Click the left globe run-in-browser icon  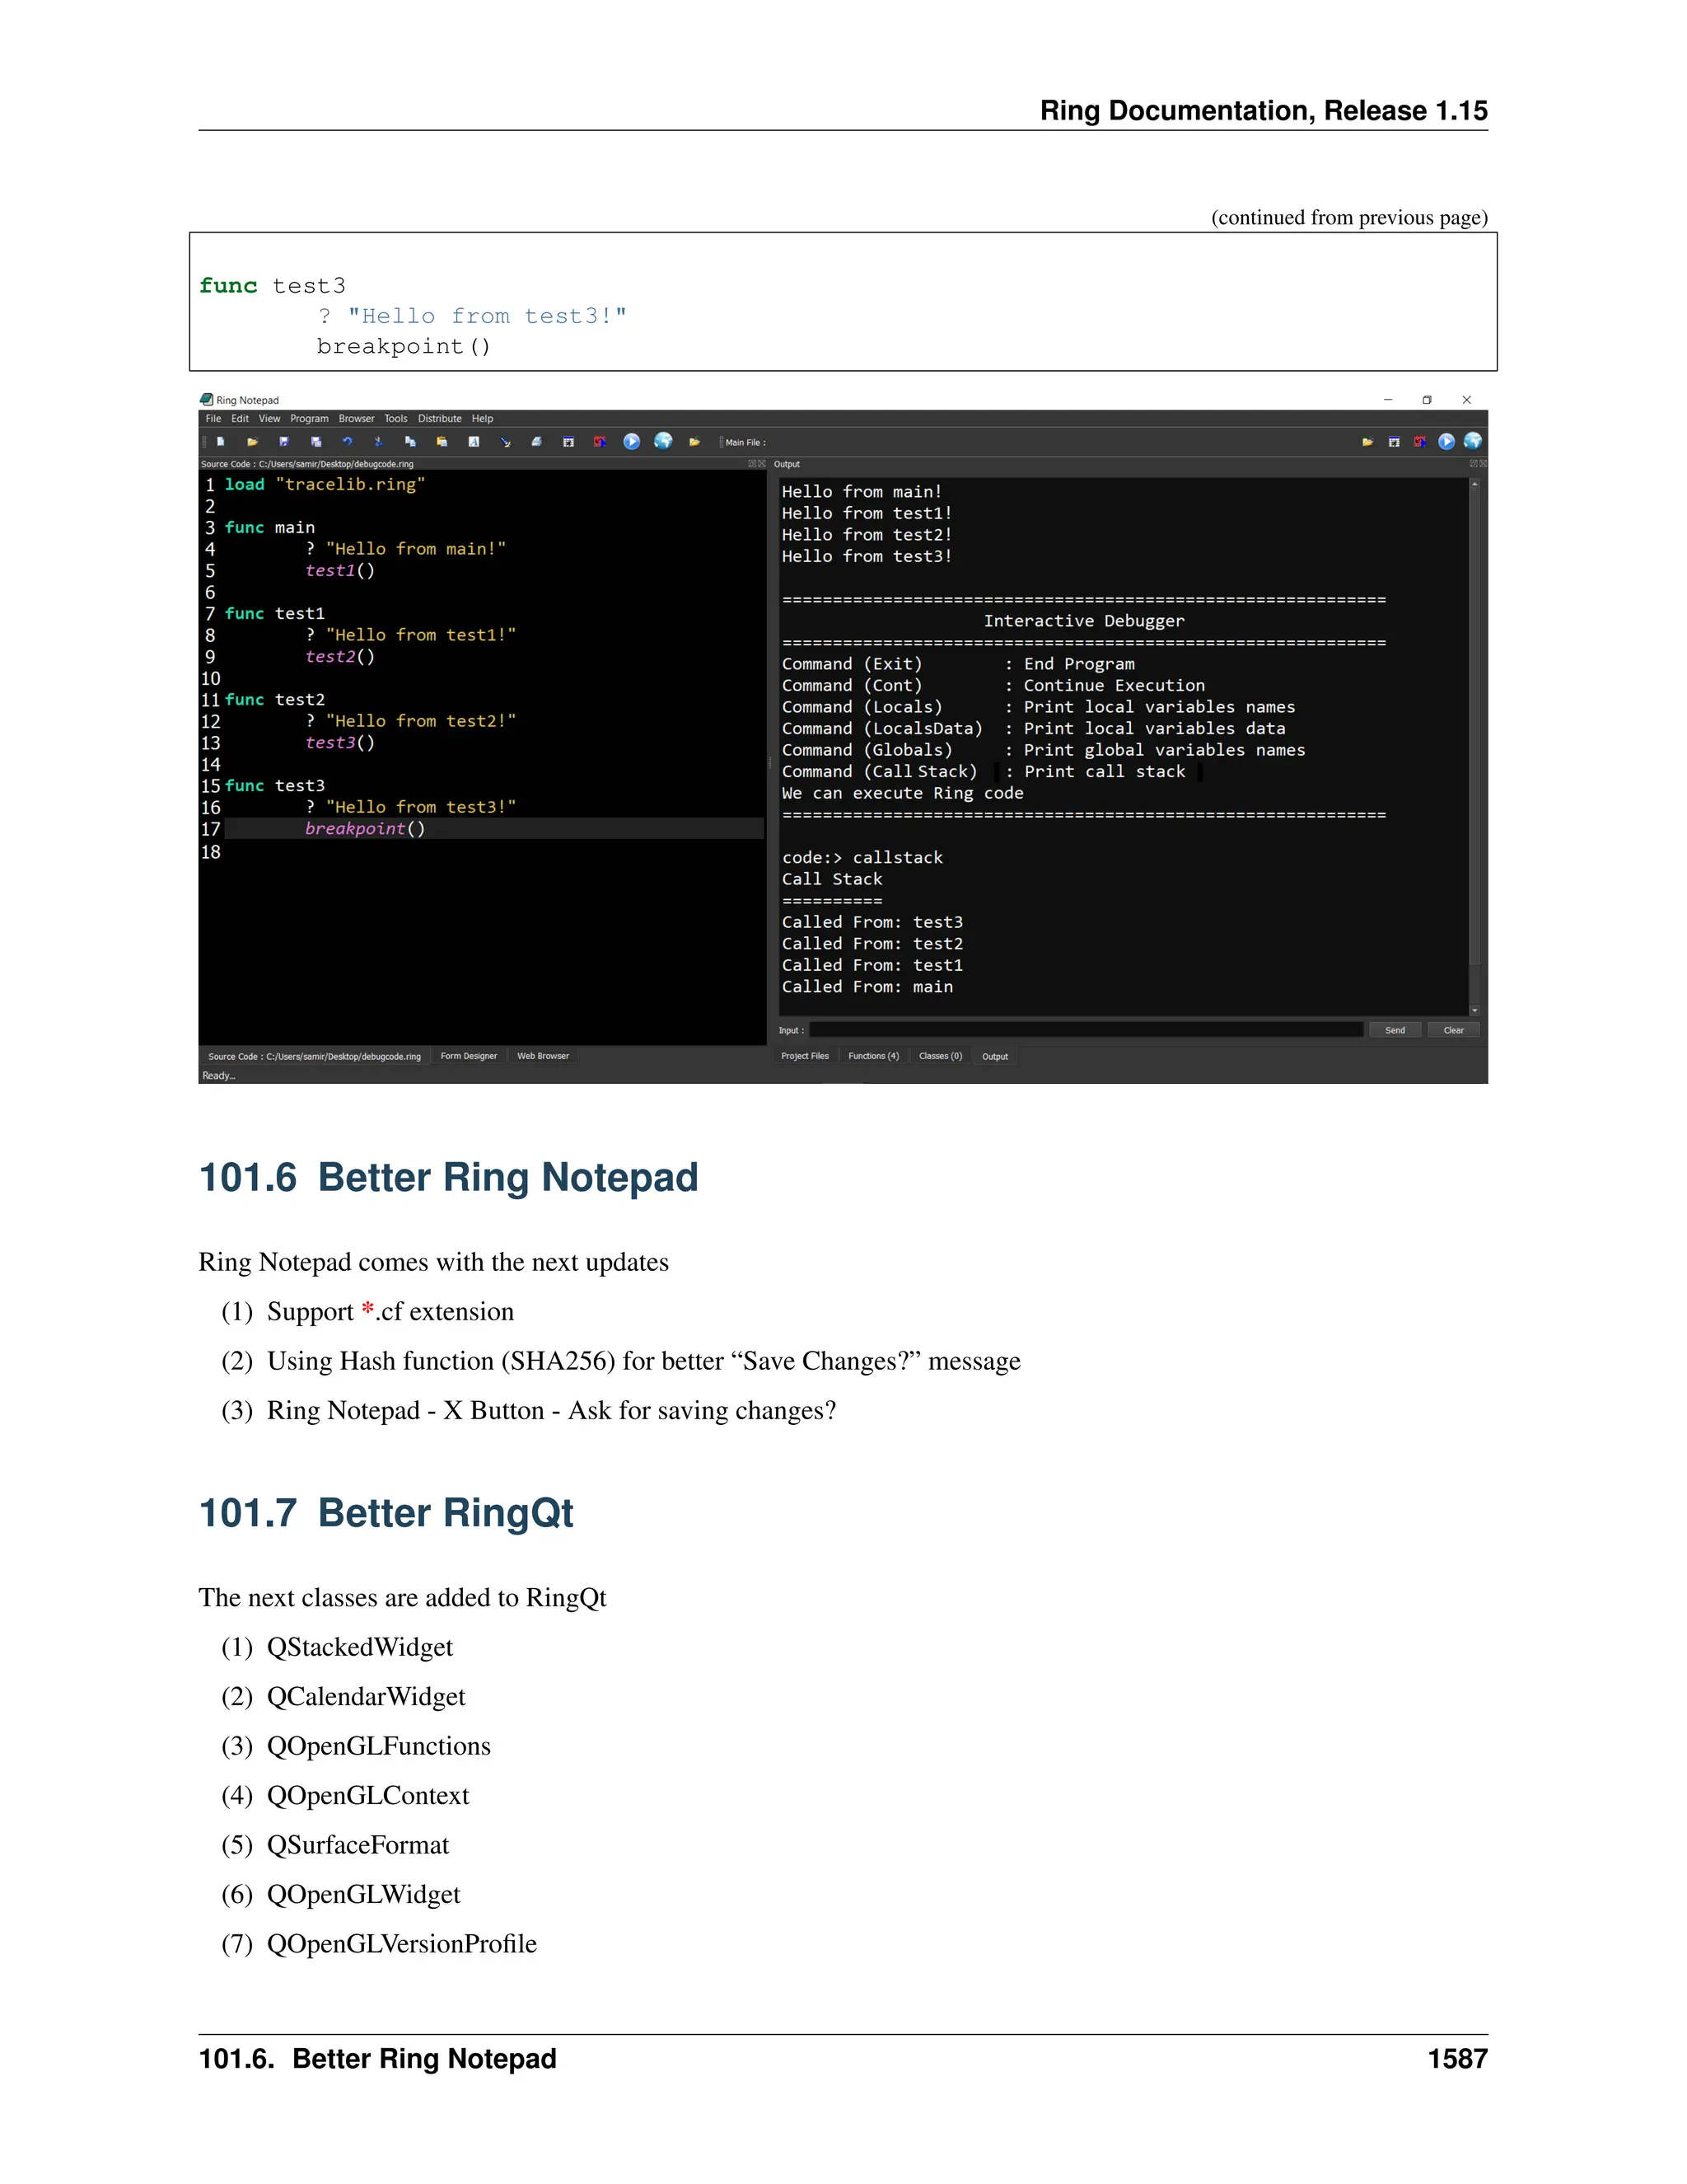pos(662,441)
